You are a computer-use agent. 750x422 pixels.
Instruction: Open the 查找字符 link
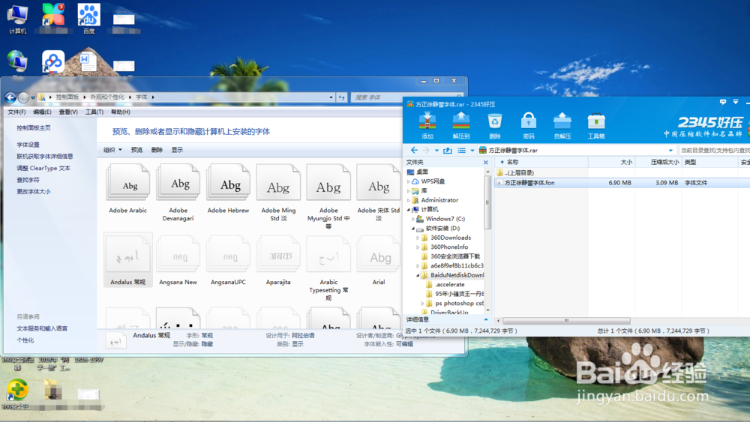coord(28,180)
